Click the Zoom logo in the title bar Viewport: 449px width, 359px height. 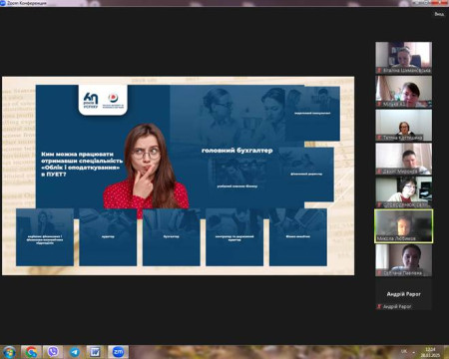[x=3, y=3]
